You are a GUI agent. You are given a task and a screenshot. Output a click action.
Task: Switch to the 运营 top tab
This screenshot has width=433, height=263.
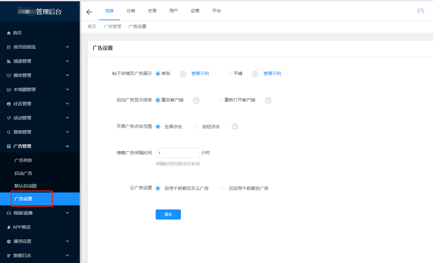coord(195,11)
